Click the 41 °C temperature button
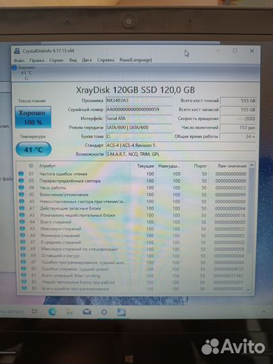The width and height of the screenshot is (273, 364). point(34,149)
